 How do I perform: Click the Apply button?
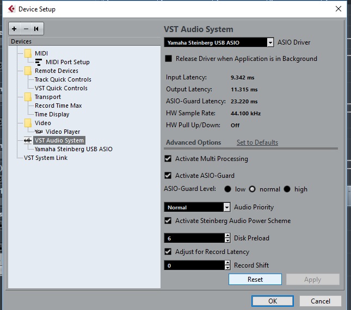tap(313, 280)
